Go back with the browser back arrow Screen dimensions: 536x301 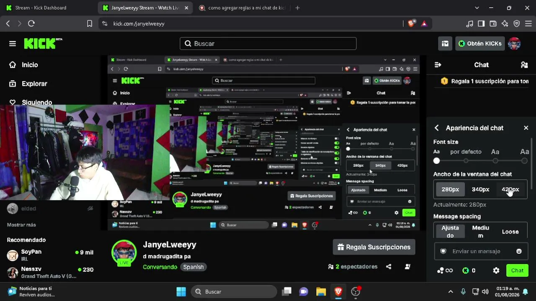(8, 24)
